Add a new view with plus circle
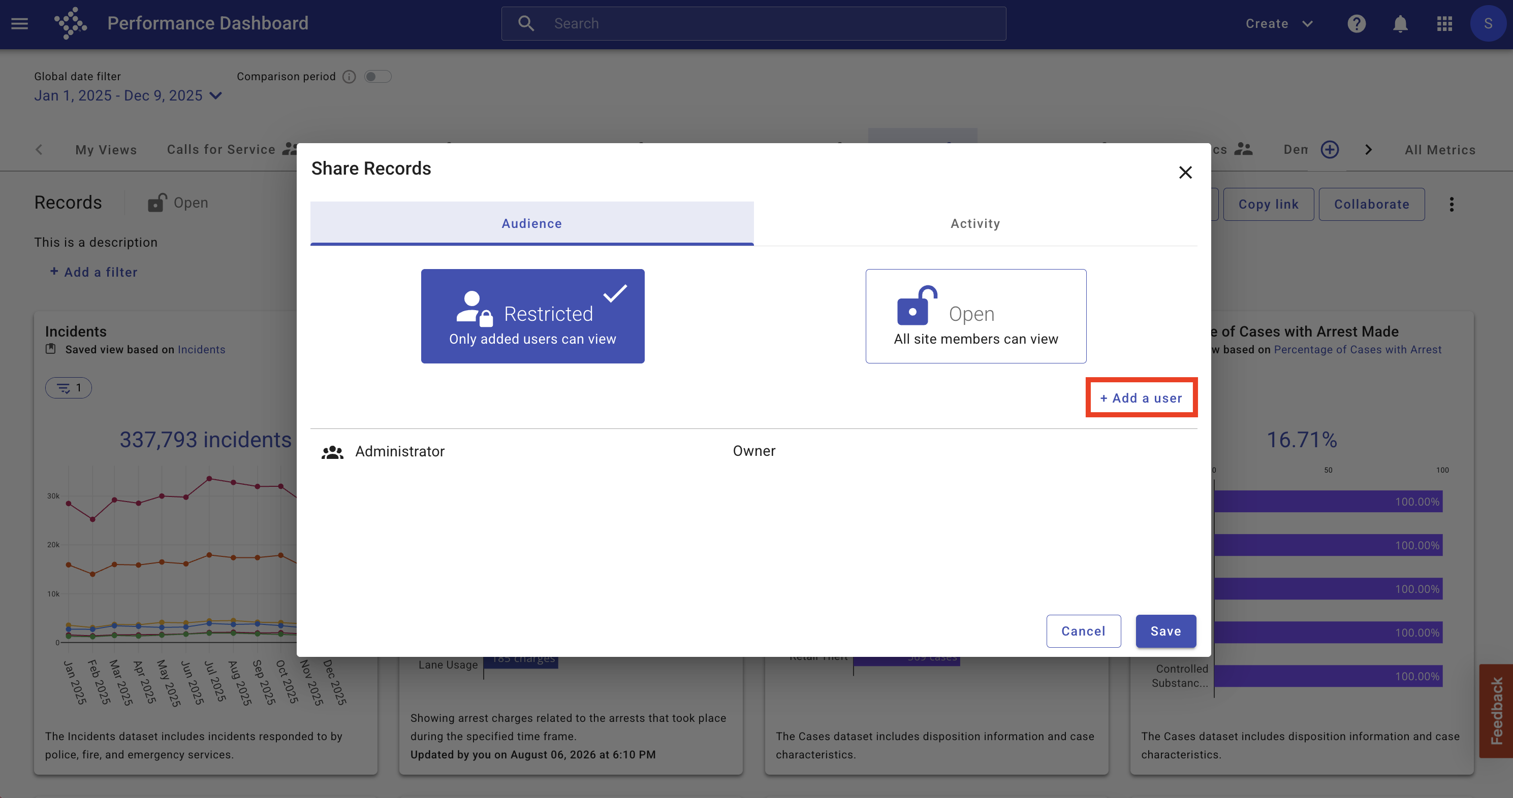1513x798 pixels. (1330, 150)
